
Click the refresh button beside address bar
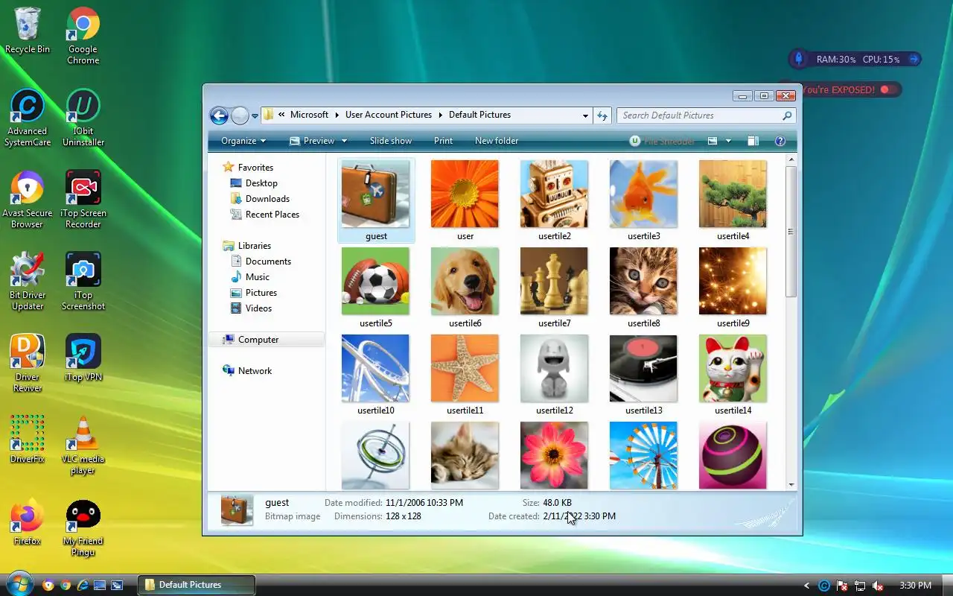click(x=603, y=115)
